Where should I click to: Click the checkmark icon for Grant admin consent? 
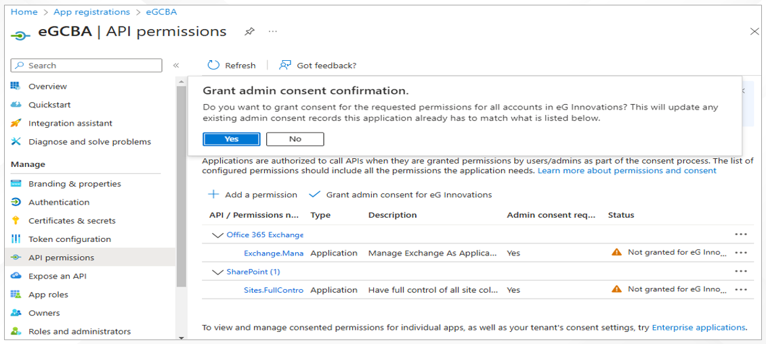(315, 195)
